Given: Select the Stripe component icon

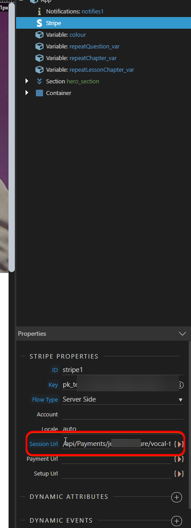Looking at the screenshot, I should [x=39, y=23].
